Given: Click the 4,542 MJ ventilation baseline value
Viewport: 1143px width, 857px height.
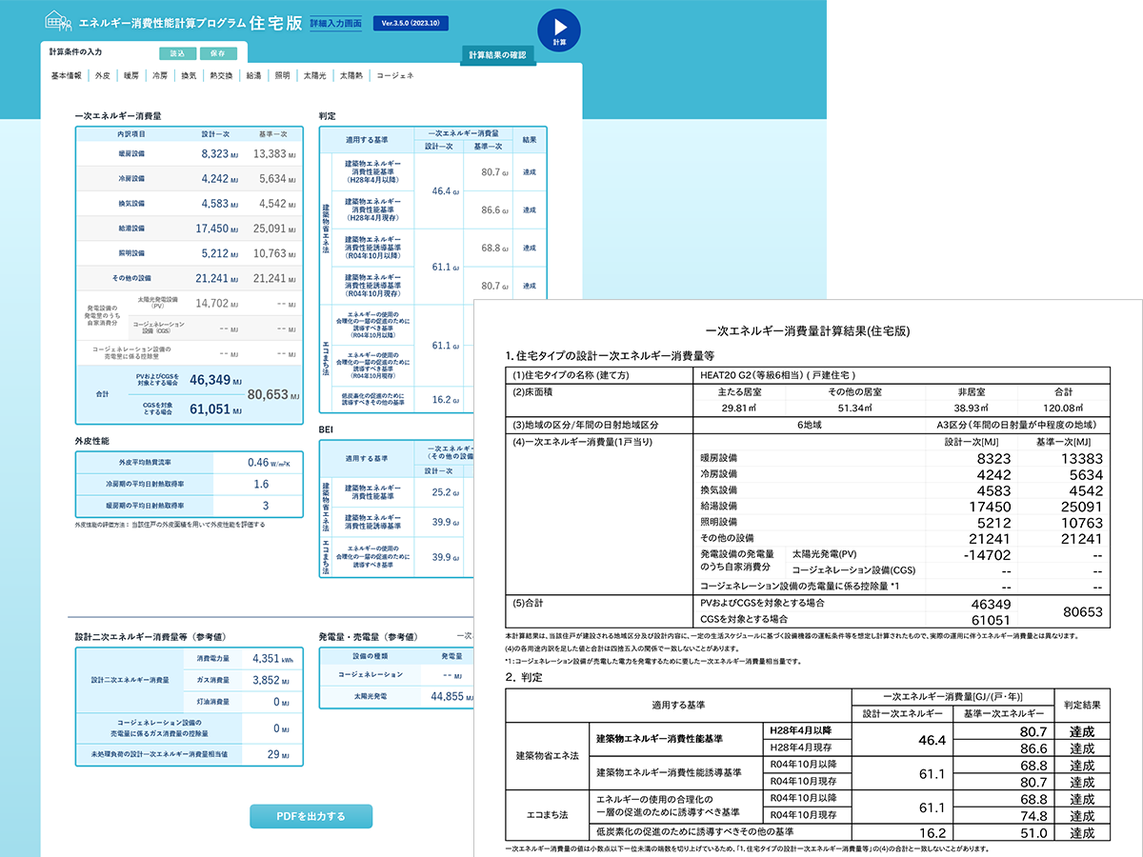Looking at the screenshot, I should (x=278, y=204).
